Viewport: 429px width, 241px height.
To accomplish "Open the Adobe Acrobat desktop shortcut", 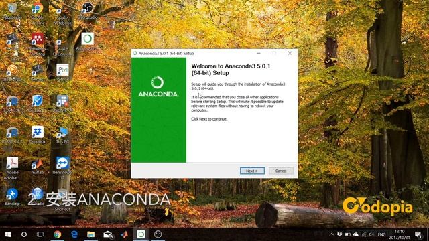I will click(12, 168).
